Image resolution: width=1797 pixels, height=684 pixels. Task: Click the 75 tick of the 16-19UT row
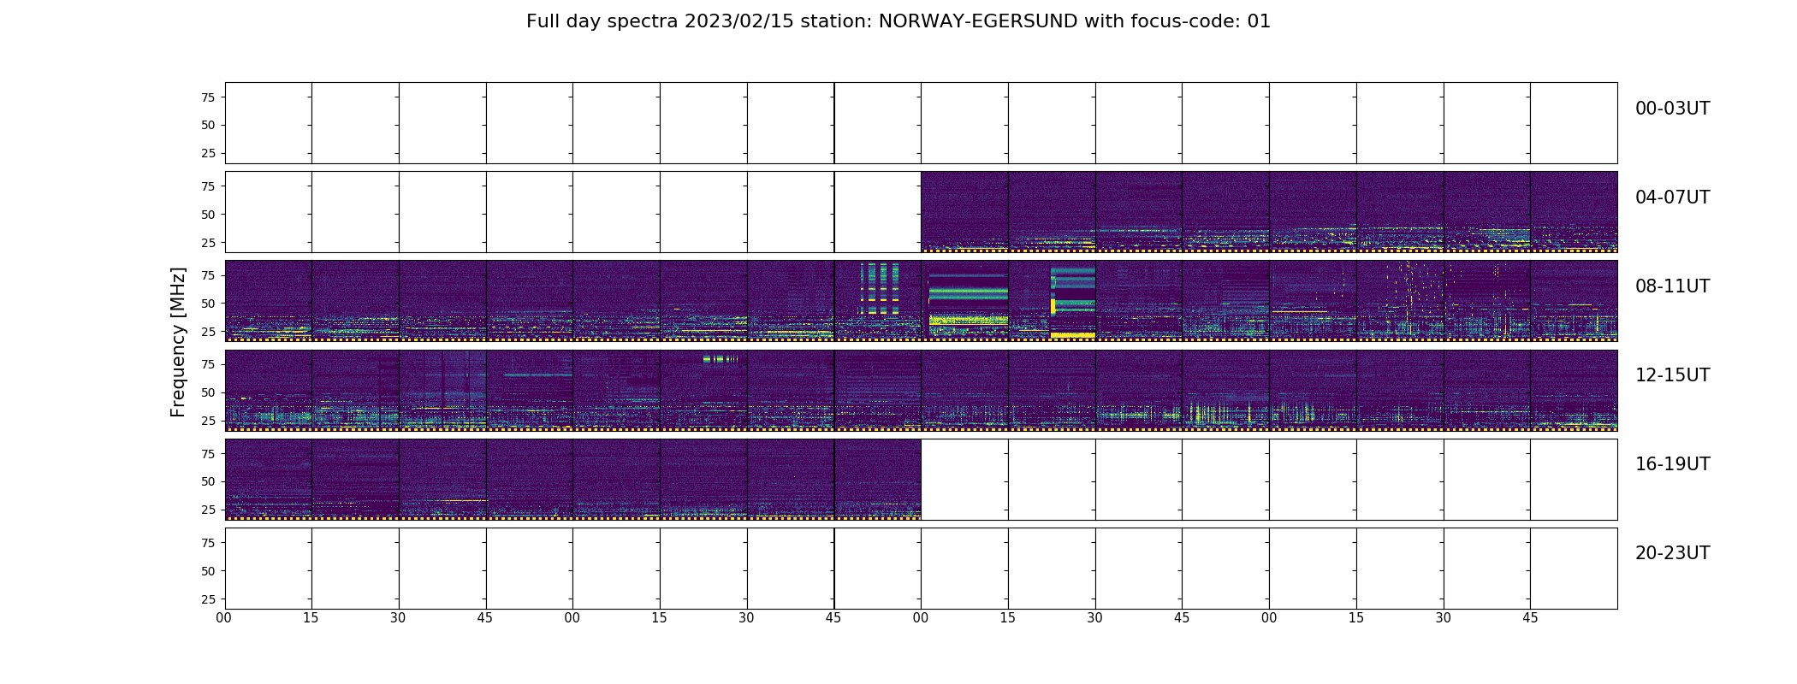point(207,454)
